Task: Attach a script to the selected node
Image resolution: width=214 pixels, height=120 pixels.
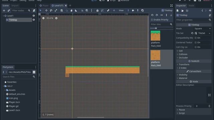Action: (34, 10)
